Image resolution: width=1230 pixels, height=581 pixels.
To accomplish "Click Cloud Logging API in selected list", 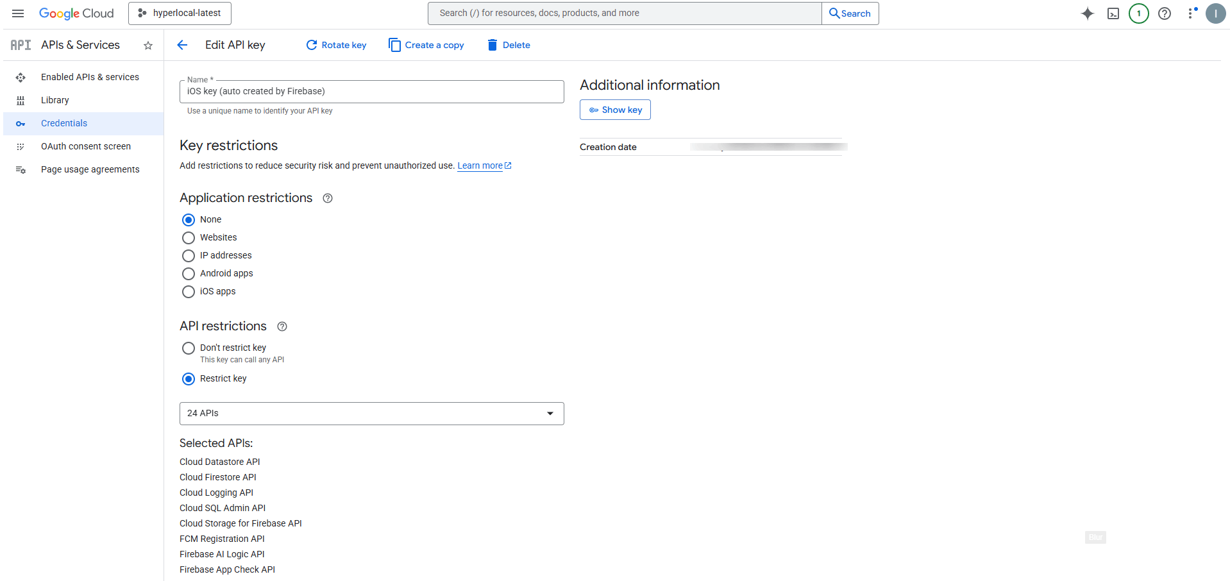I will pos(217,493).
